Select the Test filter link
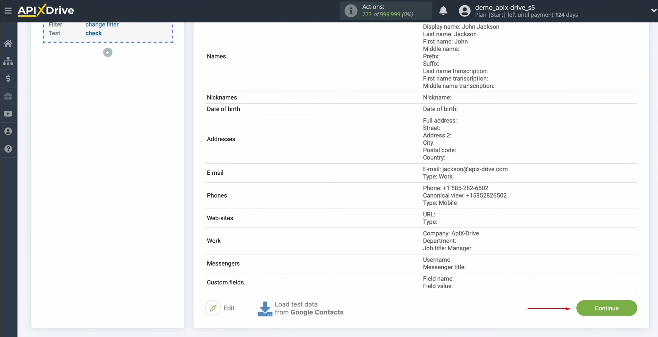Screen dimensions: 658x337 click(x=54, y=33)
